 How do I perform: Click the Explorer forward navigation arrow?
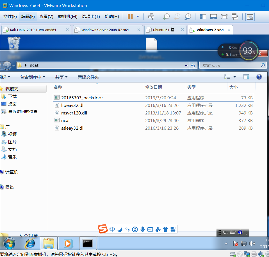click(7, 65)
